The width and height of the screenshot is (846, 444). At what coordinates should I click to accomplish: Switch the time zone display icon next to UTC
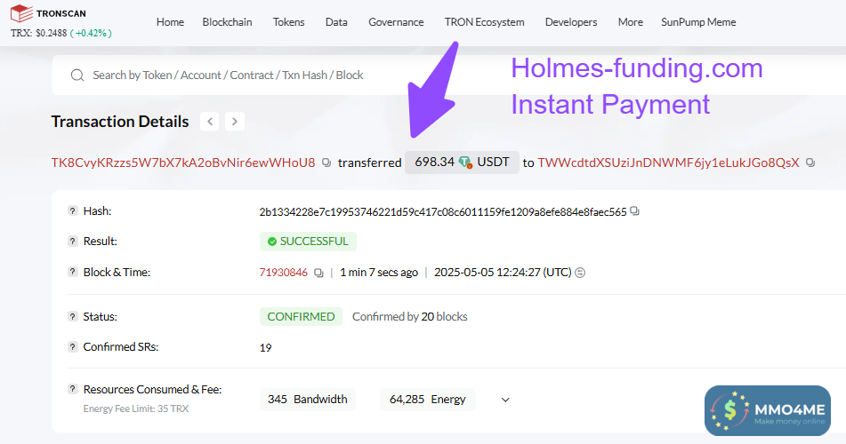(x=580, y=273)
